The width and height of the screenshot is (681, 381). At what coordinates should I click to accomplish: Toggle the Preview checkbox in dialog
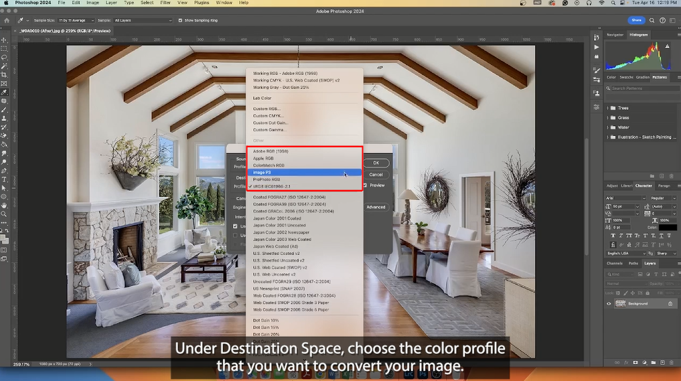(x=365, y=185)
